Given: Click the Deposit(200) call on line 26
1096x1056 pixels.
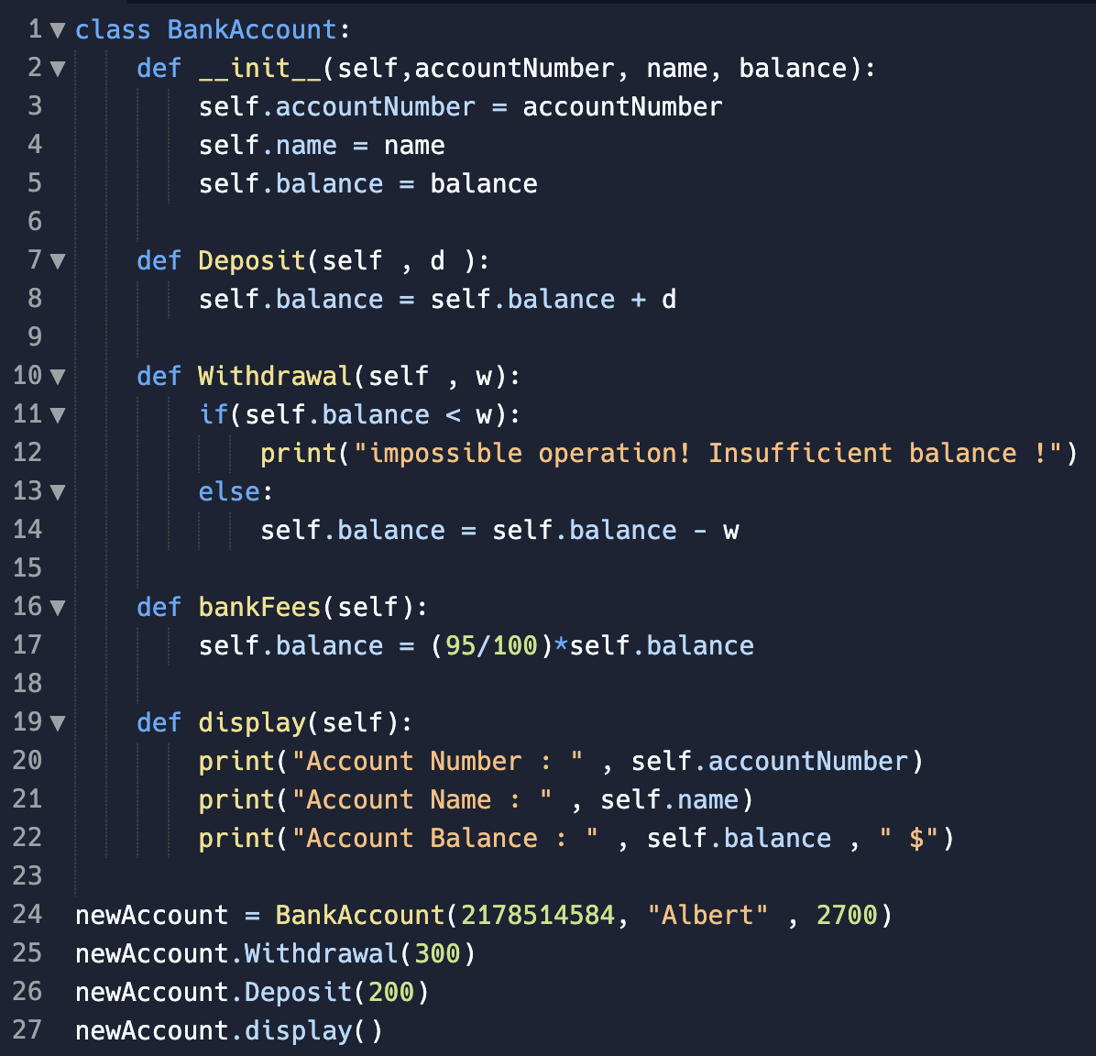Looking at the screenshot, I should [336, 992].
